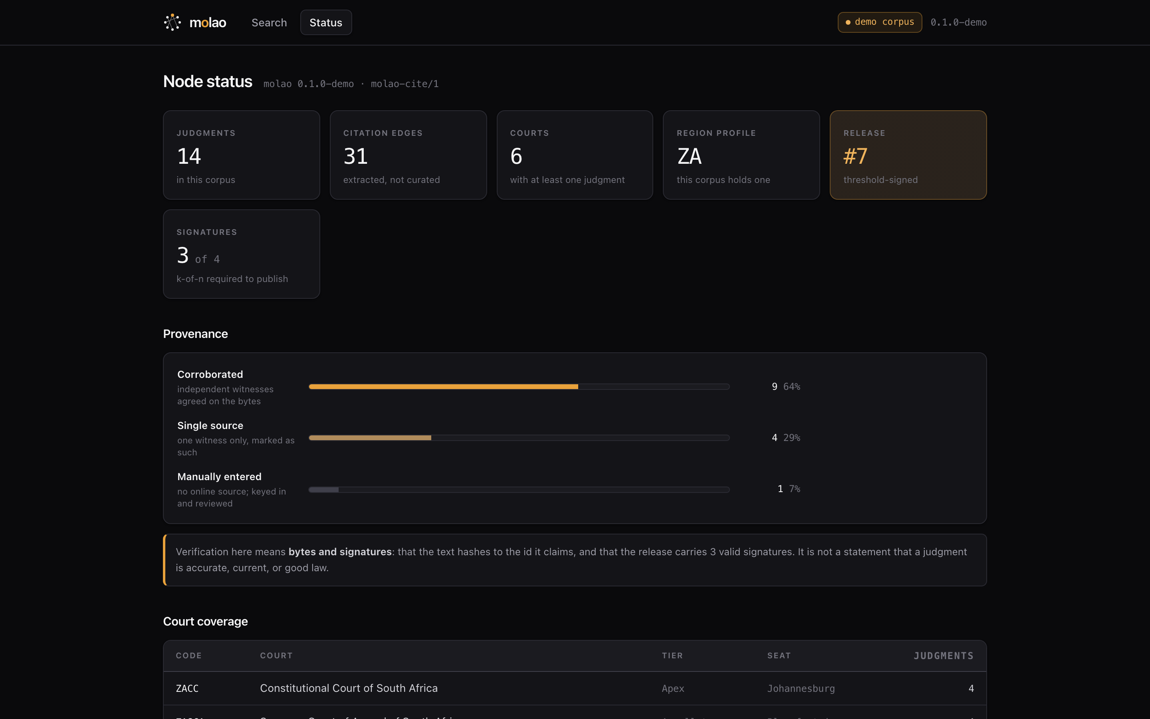The width and height of the screenshot is (1150, 719).
Task: Click the 0.1.0-demo version label
Action: (x=958, y=22)
